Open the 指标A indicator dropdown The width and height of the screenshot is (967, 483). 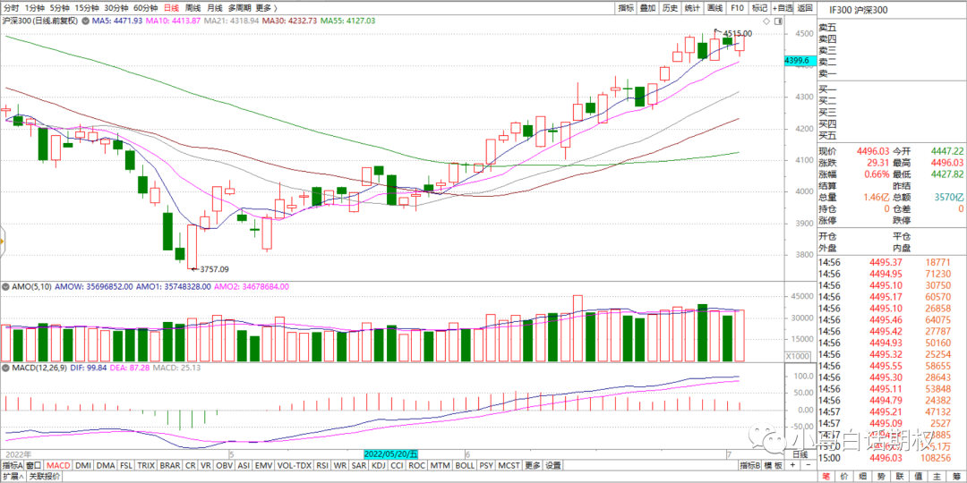click(x=13, y=465)
